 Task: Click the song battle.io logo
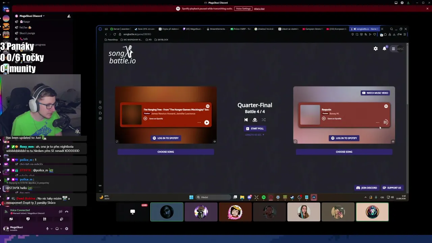pos(122,55)
